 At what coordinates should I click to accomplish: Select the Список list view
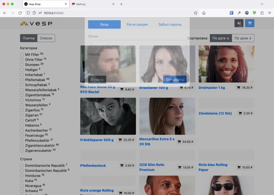point(46,38)
